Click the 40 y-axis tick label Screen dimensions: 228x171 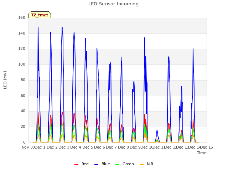click(x=23, y=111)
